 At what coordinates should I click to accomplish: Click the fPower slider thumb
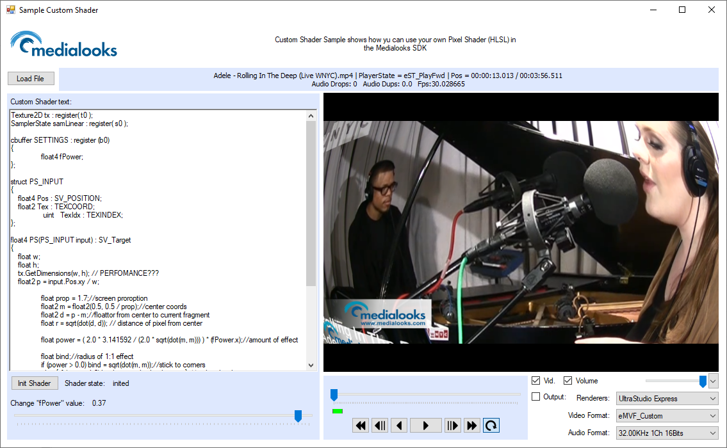pyautogui.click(x=298, y=416)
